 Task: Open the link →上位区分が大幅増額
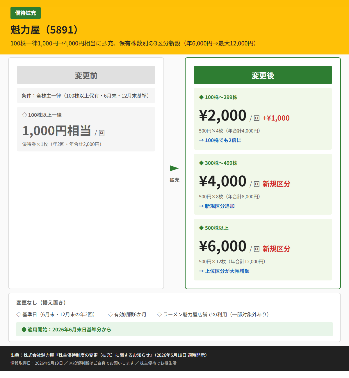coord(224,271)
